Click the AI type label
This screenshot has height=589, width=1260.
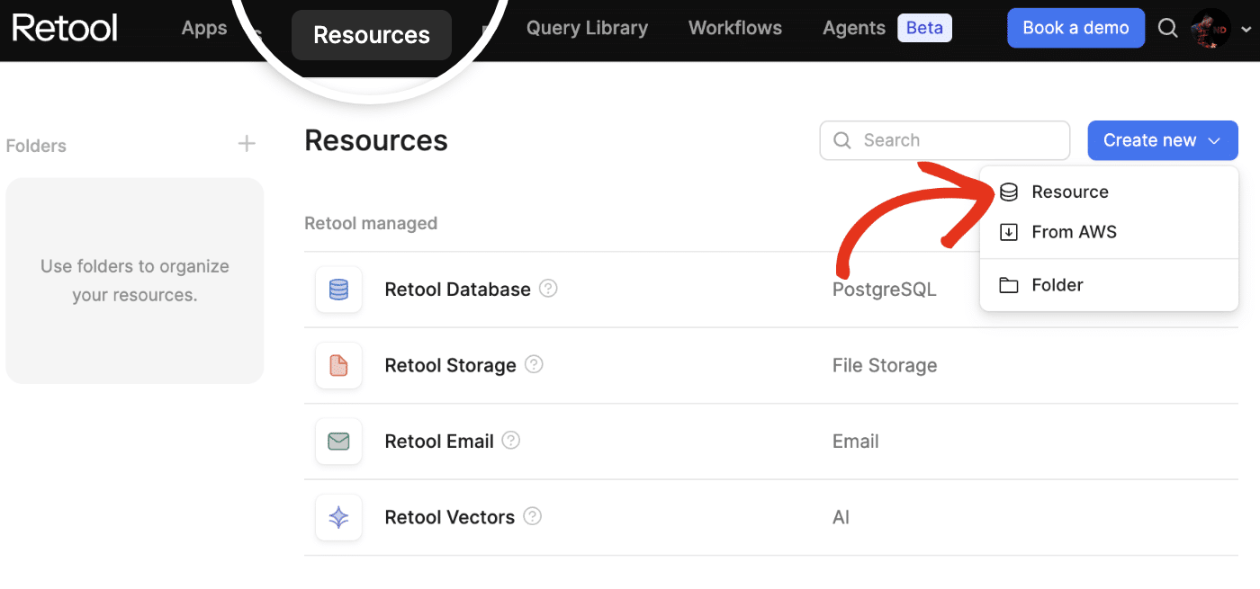pyautogui.click(x=841, y=517)
